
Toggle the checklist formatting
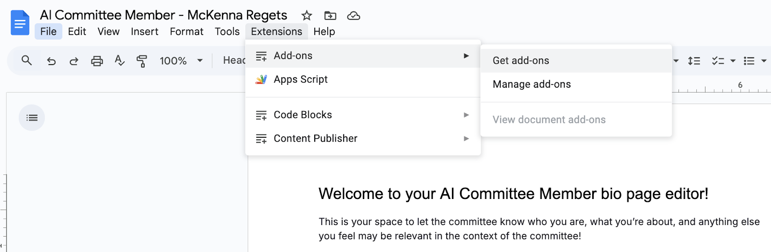(718, 61)
